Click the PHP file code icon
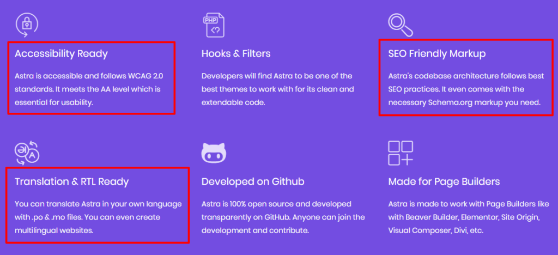558x255 pixels. click(x=214, y=25)
